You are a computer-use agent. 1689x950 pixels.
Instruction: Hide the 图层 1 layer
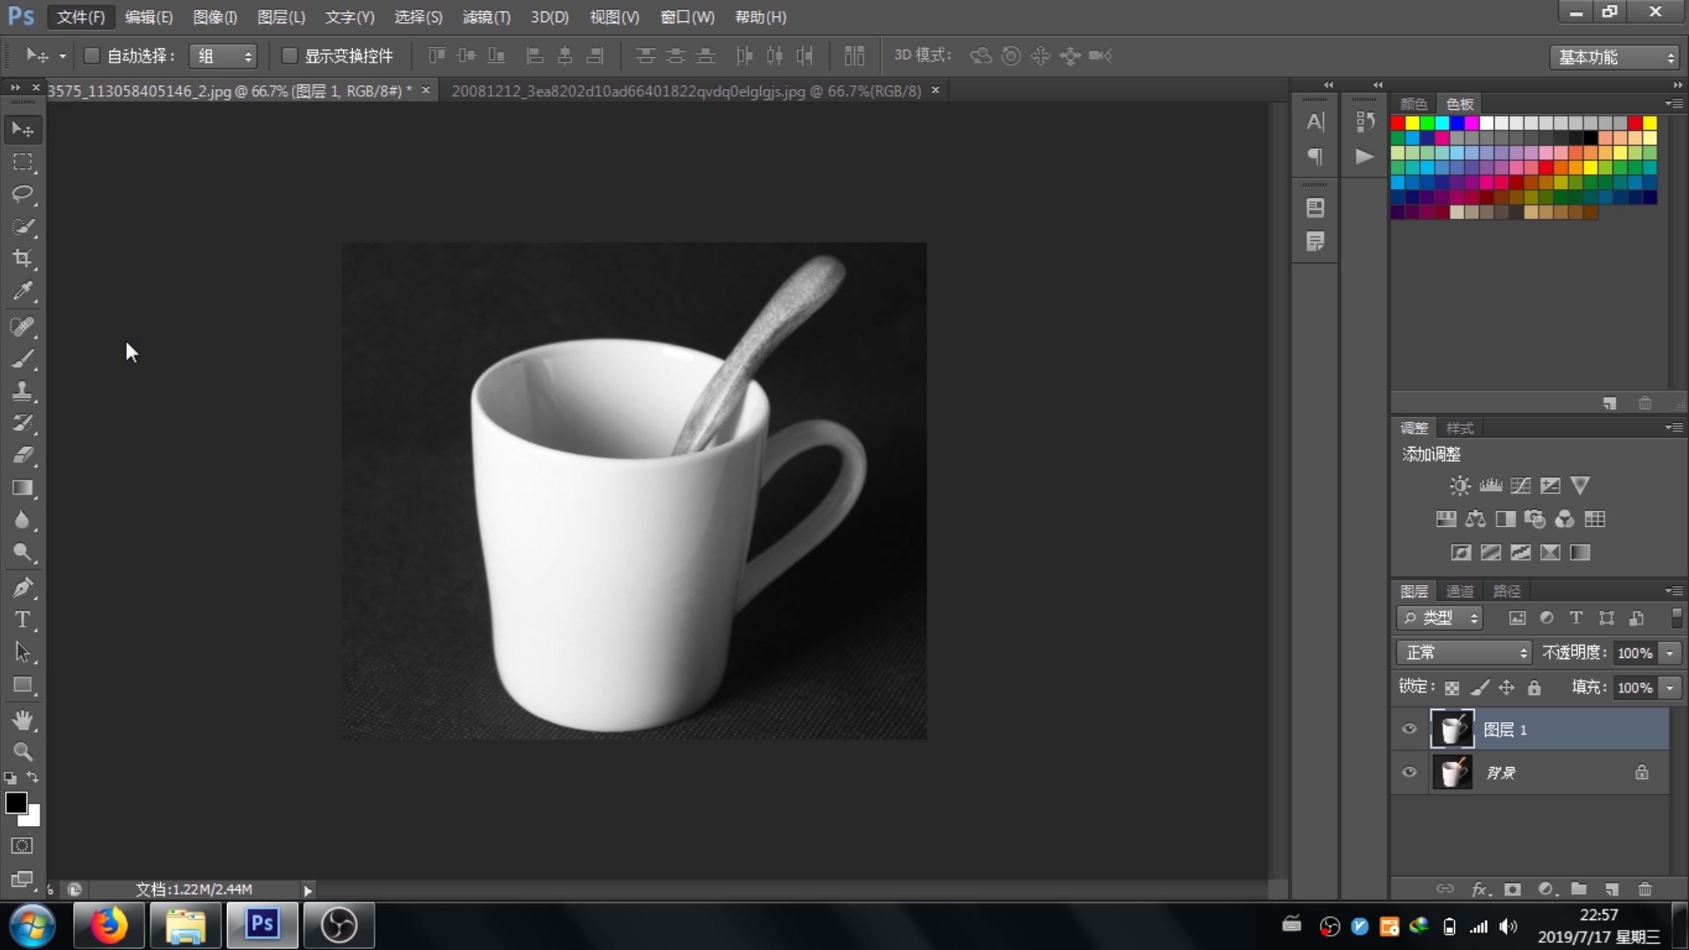click(1409, 729)
